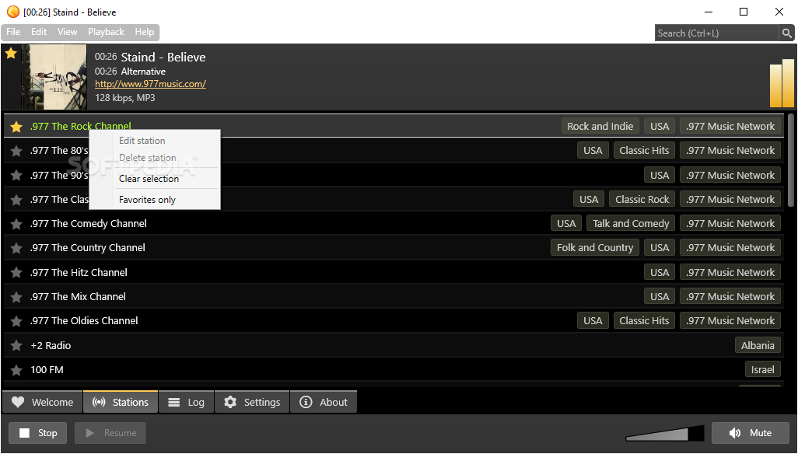This screenshot has width=798, height=454.
Task: Click the Resume button
Action: [x=110, y=433]
